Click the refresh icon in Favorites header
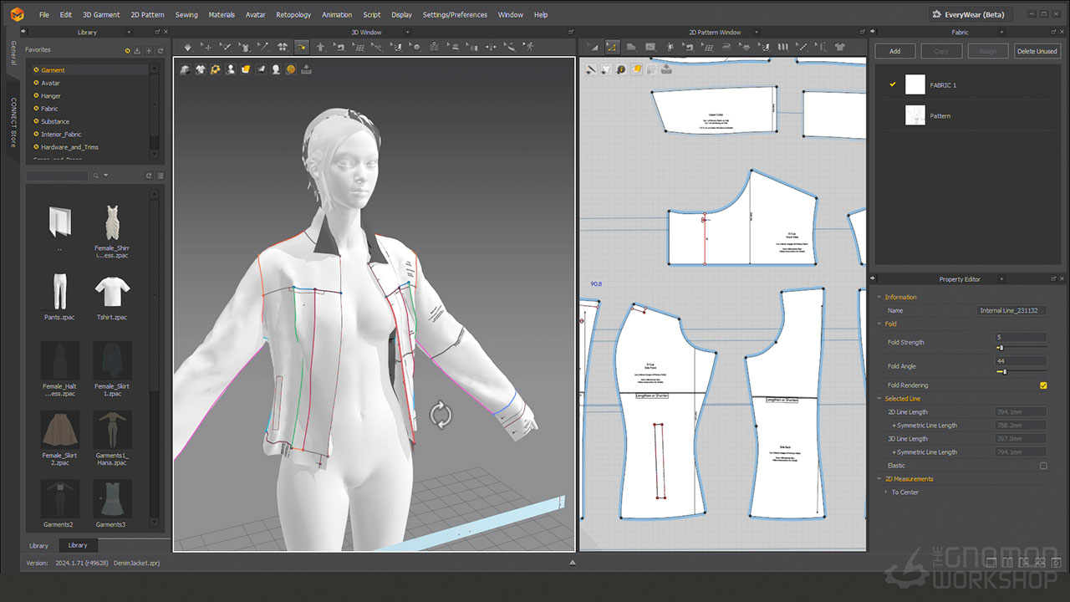The image size is (1070, 602). point(159,51)
